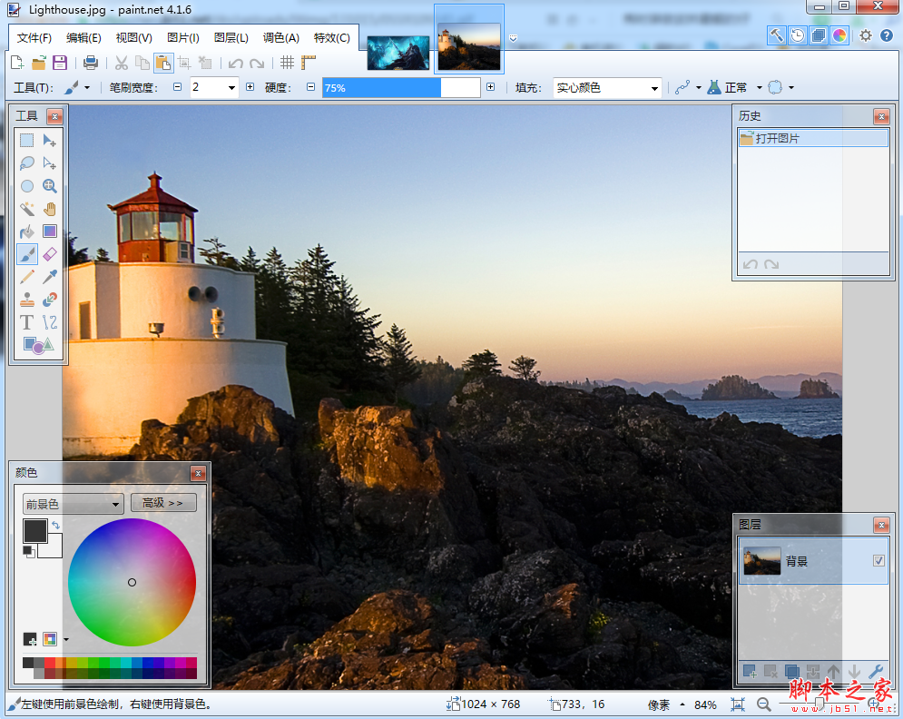Click the Open file folder icon
The height and width of the screenshot is (719, 903).
coord(39,63)
